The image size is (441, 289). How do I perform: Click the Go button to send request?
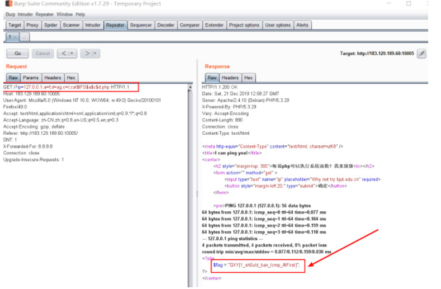[x=18, y=54]
